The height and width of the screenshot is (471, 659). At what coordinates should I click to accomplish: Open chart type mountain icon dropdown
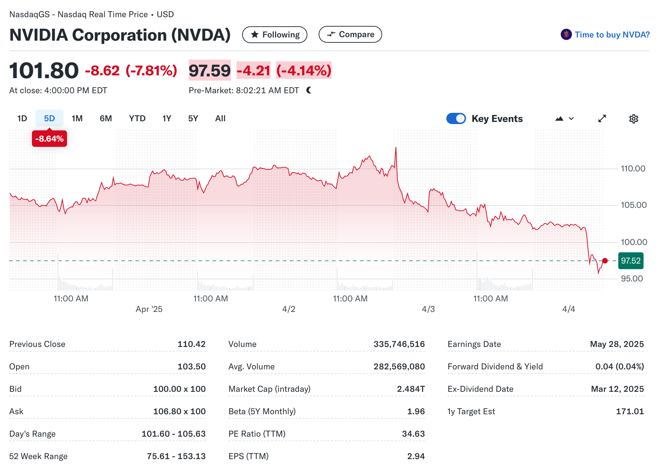(x=564, y=119)
